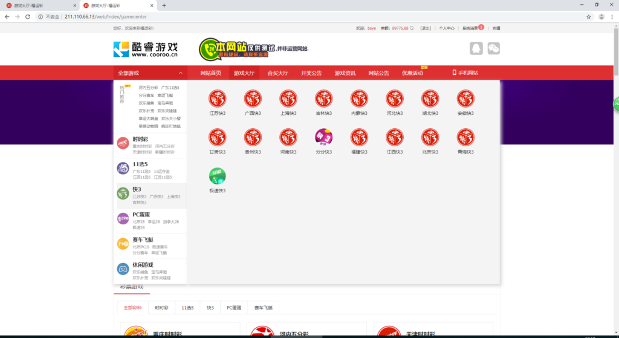Click the WeChat icon in header

494,48
